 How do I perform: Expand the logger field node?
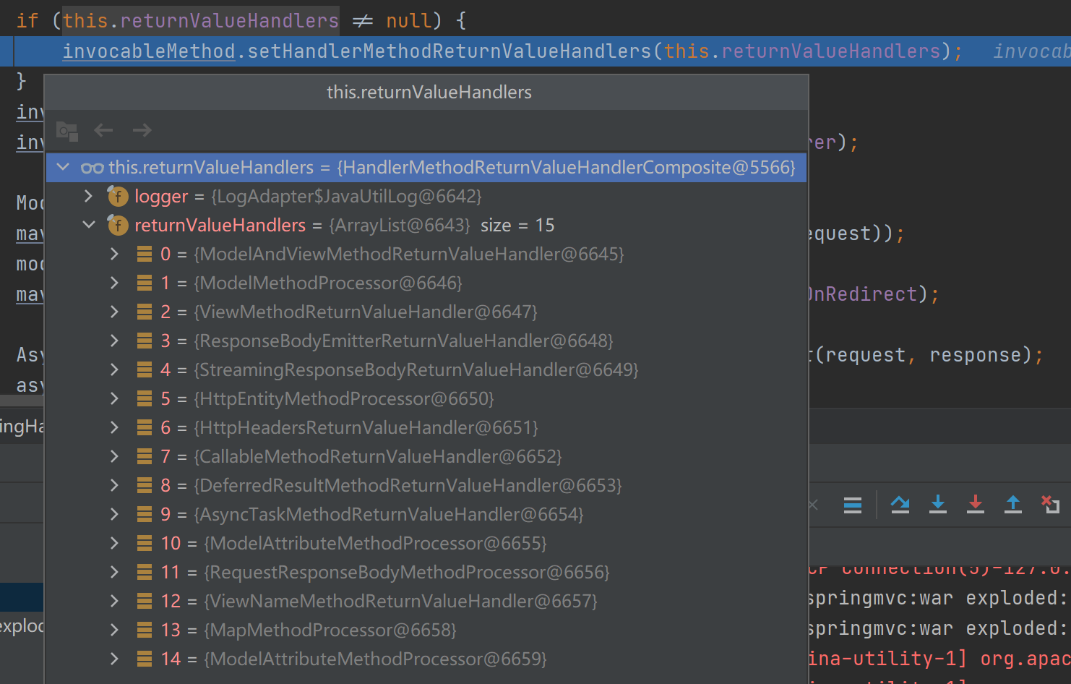(x=88, y=196)
